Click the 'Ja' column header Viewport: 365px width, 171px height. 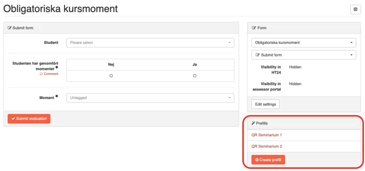[195, 65]
